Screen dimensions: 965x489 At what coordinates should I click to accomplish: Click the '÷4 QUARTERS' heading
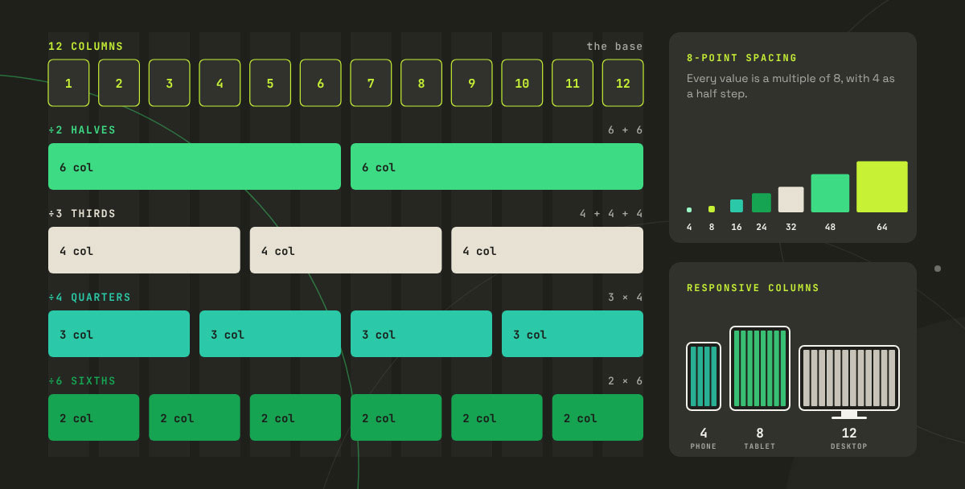[89, 298]
